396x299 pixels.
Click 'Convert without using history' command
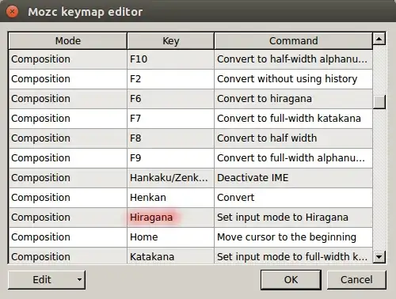click(x=293, y=79)
